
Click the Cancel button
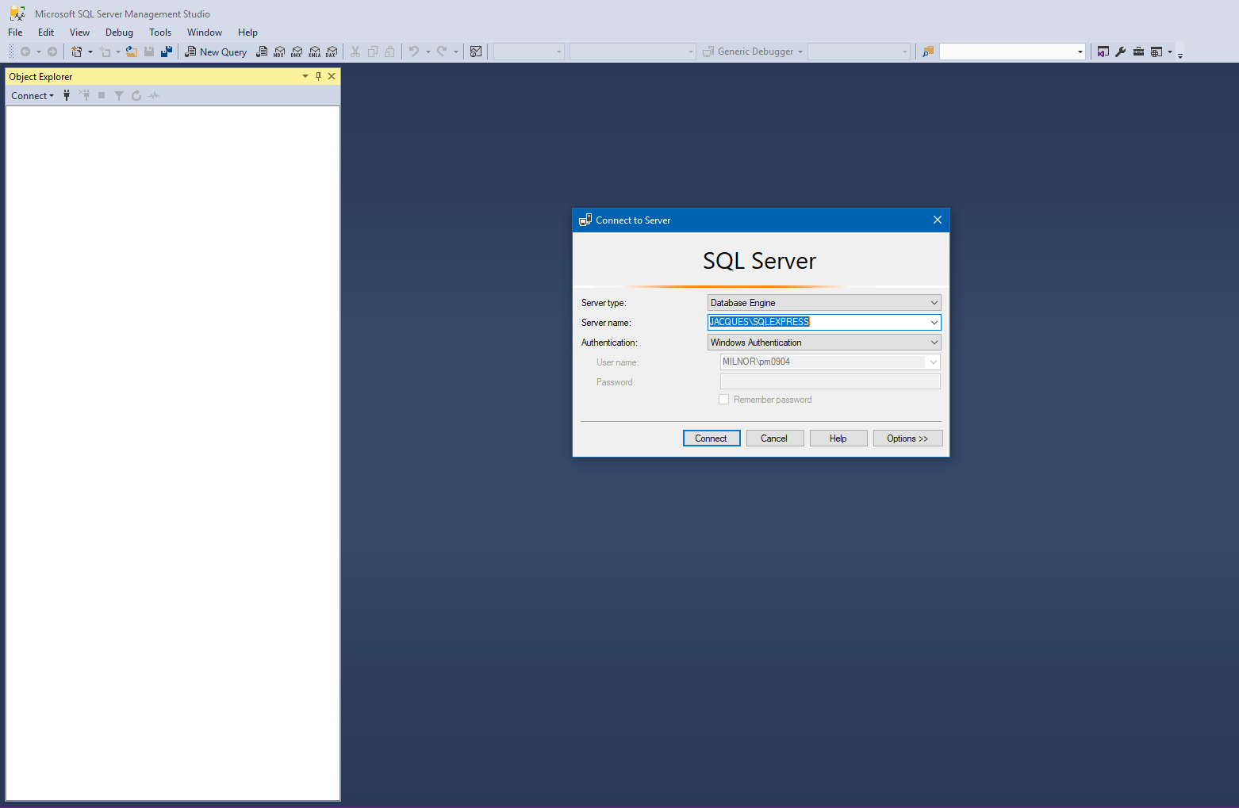[774, 438]
